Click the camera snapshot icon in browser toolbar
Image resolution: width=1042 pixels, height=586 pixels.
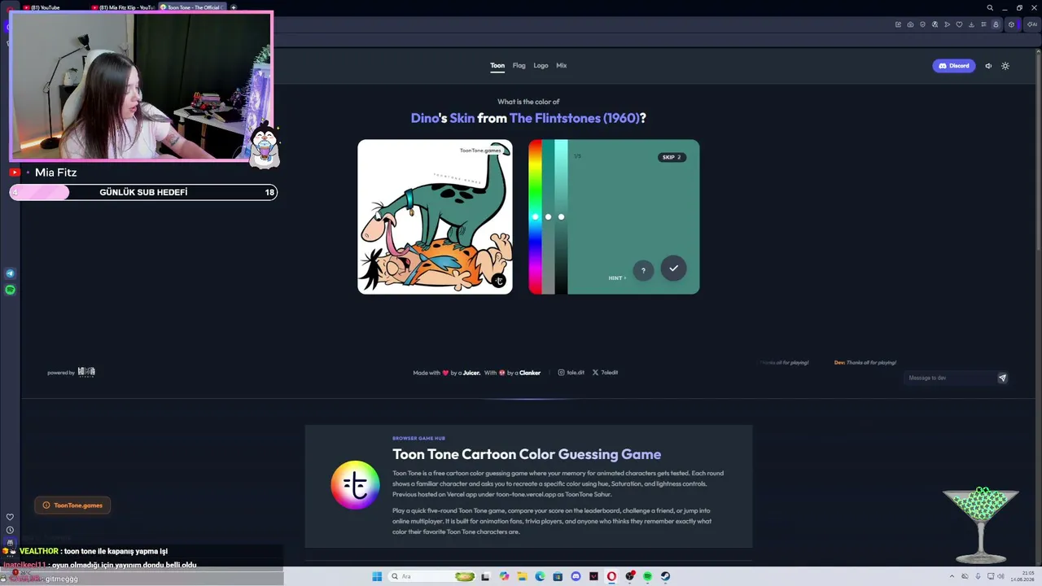[910, 24]
